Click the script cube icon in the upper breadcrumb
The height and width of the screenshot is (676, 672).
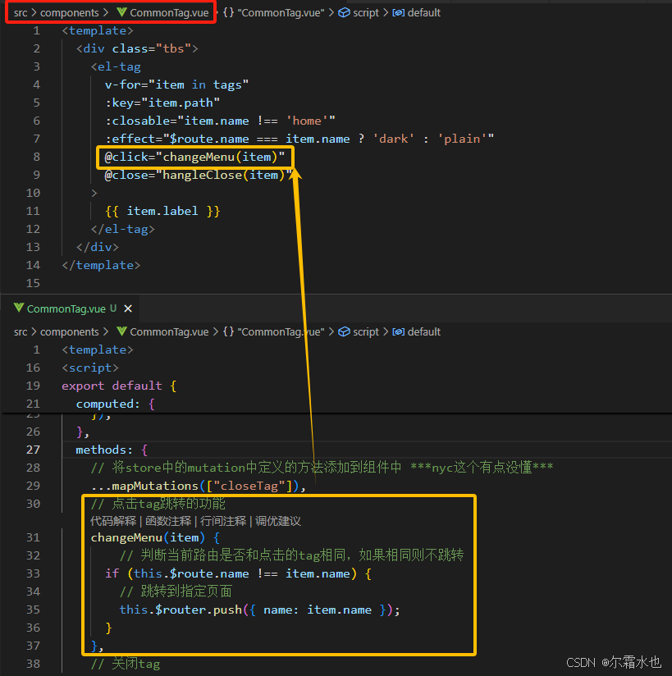[344, 12]
